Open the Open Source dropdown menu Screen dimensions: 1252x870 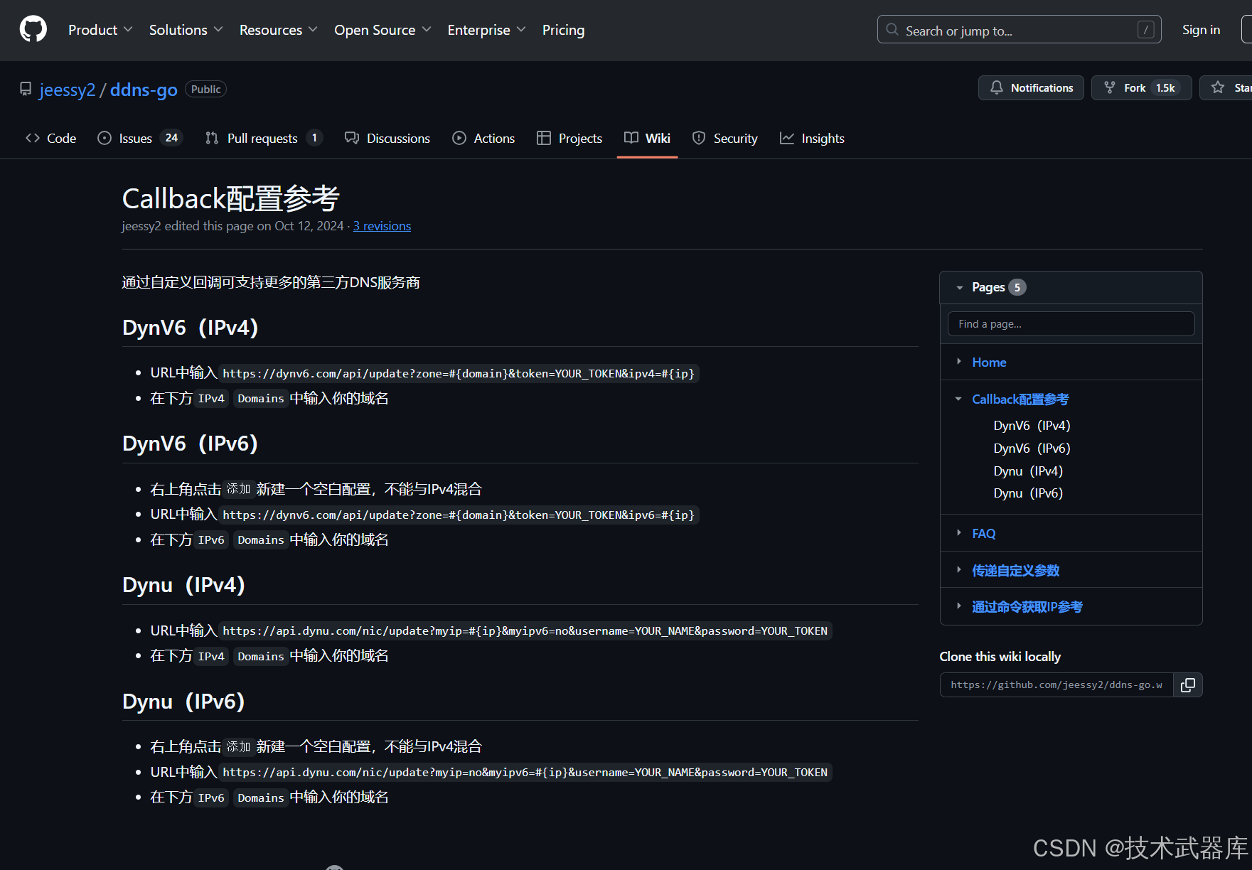pos(382,30)
